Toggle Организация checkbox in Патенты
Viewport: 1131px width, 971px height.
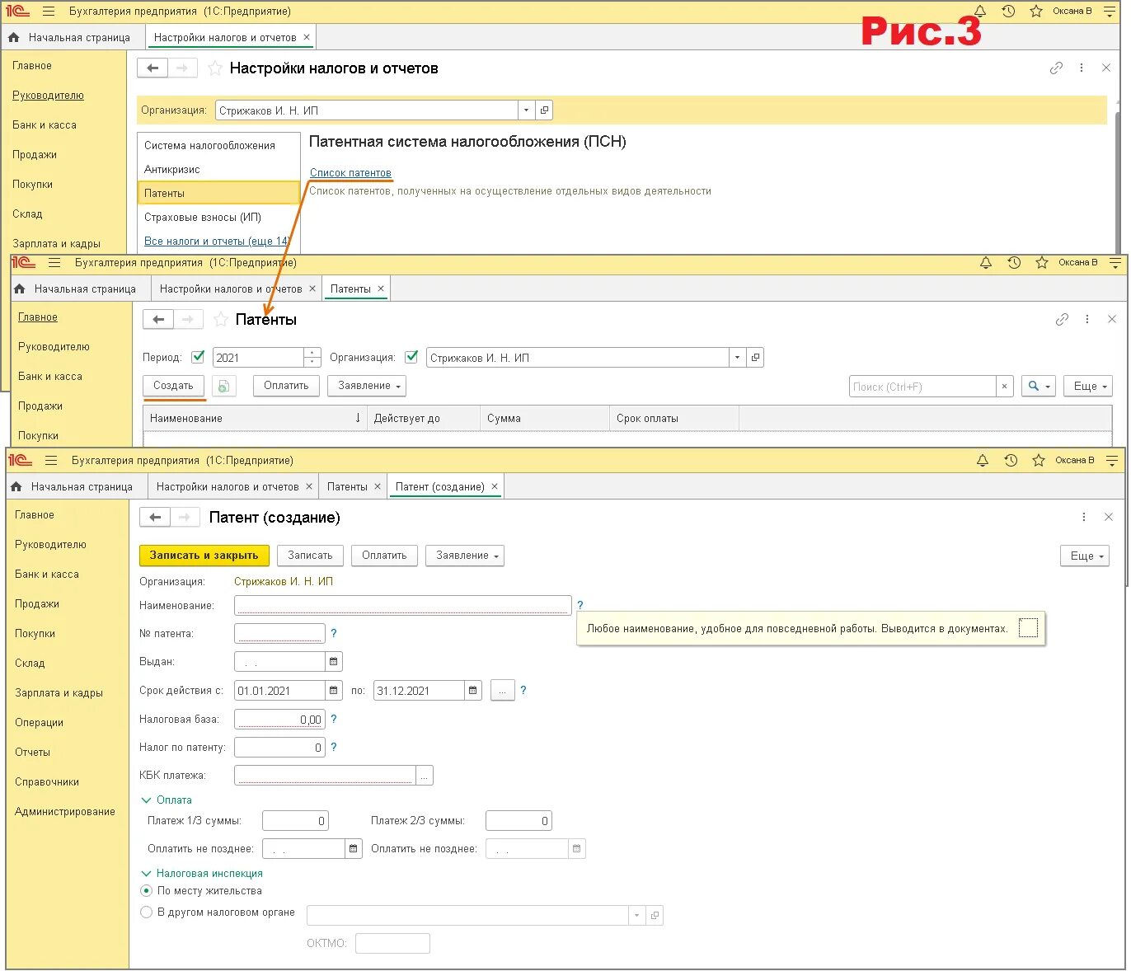pos(411,357)
